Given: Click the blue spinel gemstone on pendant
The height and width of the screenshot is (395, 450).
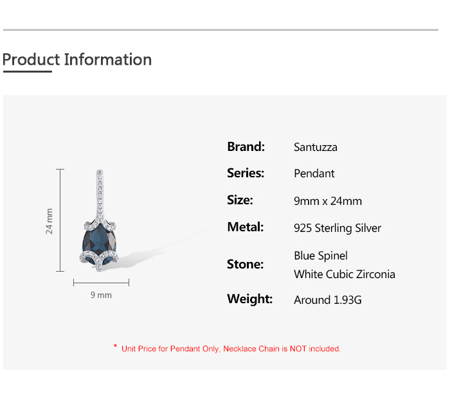Looking at the screenshot, I should [x=100, y=239].
